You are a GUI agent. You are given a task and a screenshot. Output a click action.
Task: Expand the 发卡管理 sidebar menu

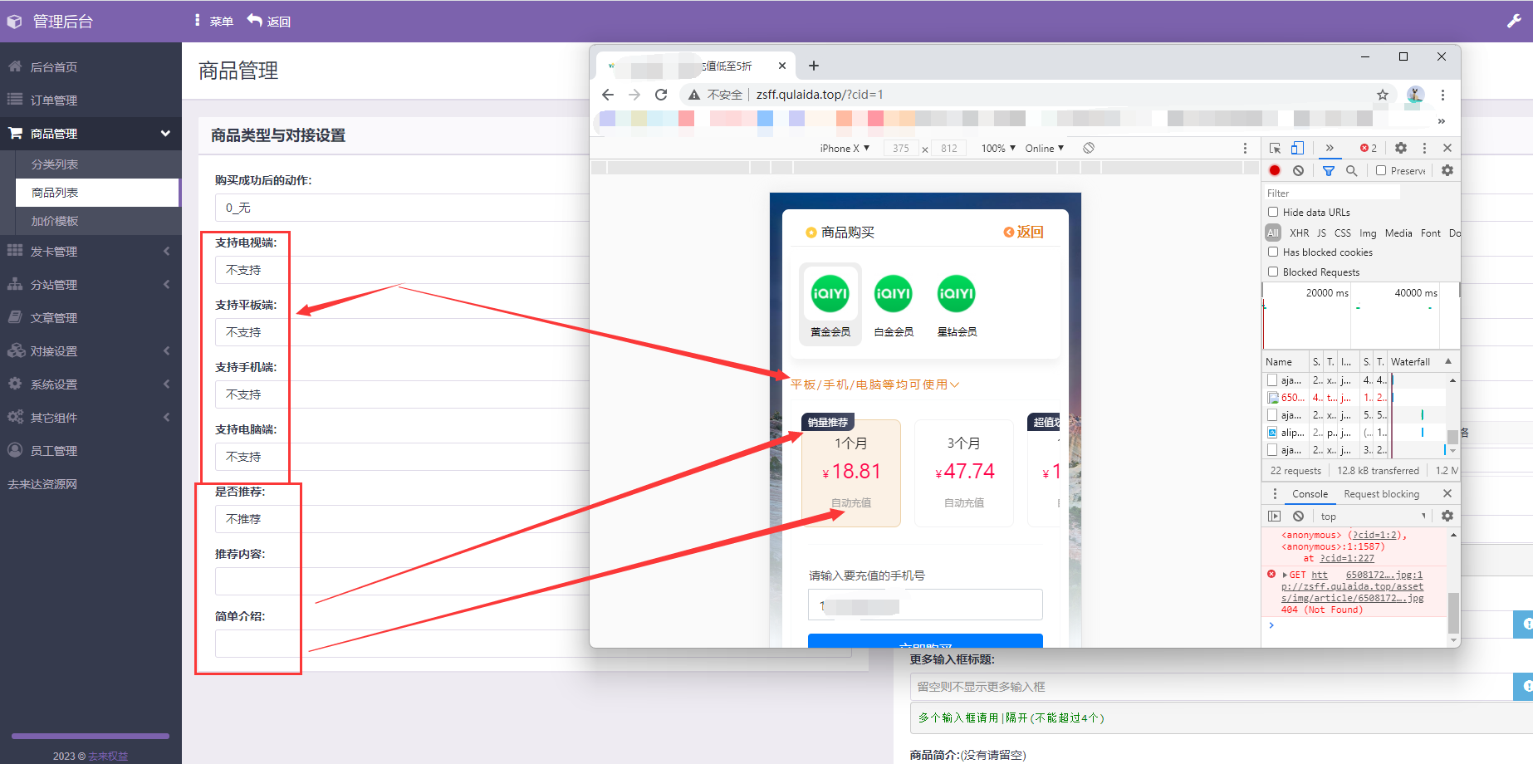click(91, 251)
